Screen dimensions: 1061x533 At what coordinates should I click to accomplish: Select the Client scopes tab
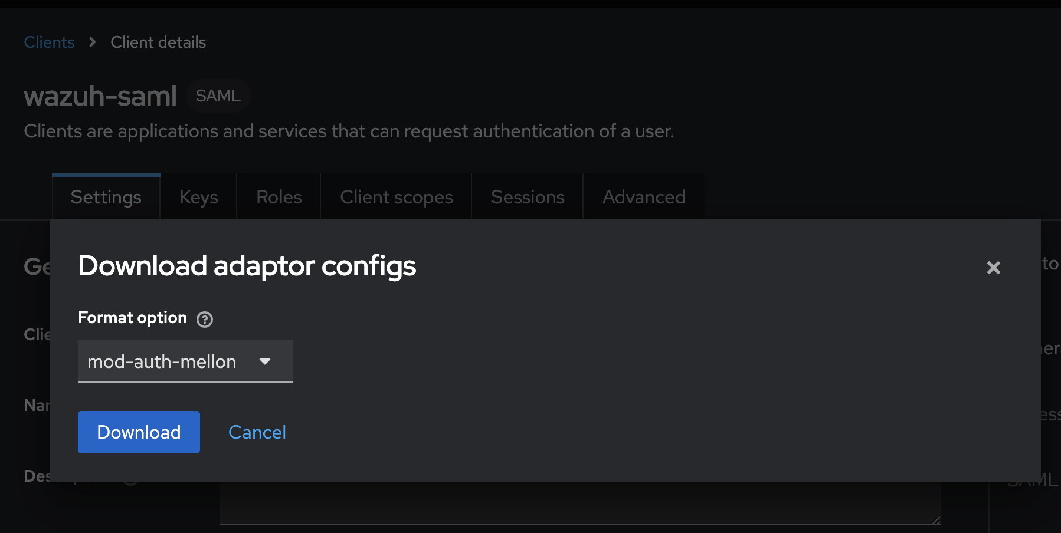(395, 196)
